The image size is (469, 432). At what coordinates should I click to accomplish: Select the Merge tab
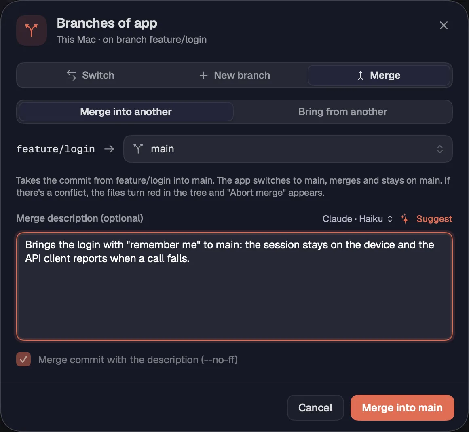point(379,75)
